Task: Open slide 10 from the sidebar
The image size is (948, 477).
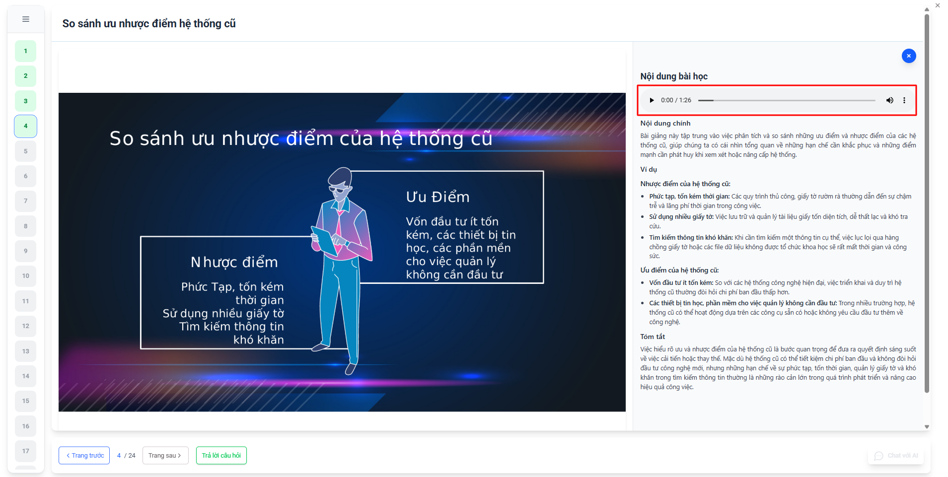Action: [x=26, y=276]
